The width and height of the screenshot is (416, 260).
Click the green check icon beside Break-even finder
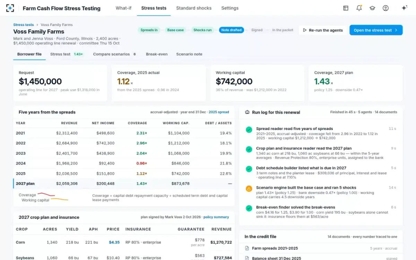(x=249, y=208)
